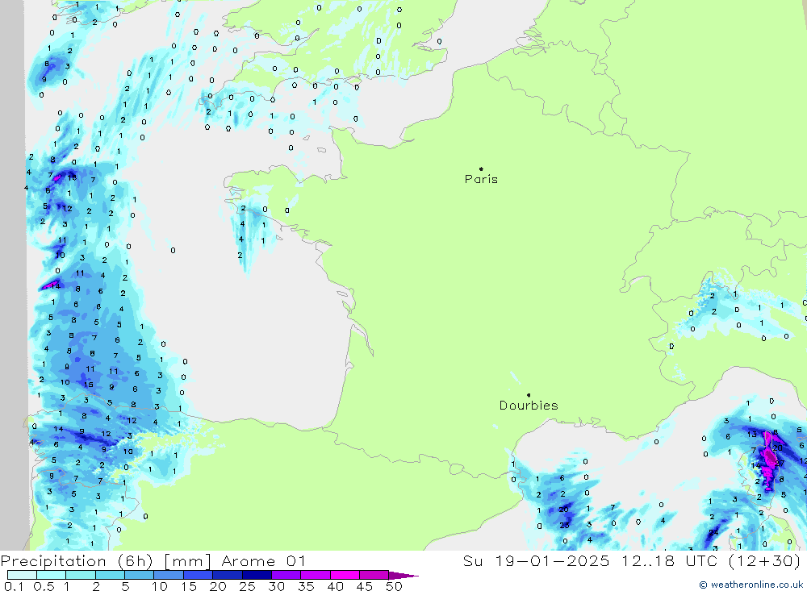Open the weatheronline.co.uk copyright link
The image size is (807, 591).
pyautogui.click(x=751, y=585)
